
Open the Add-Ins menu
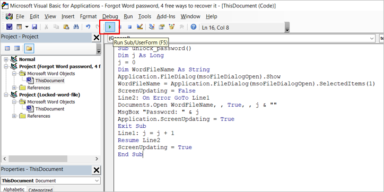[x=166, y=16]
